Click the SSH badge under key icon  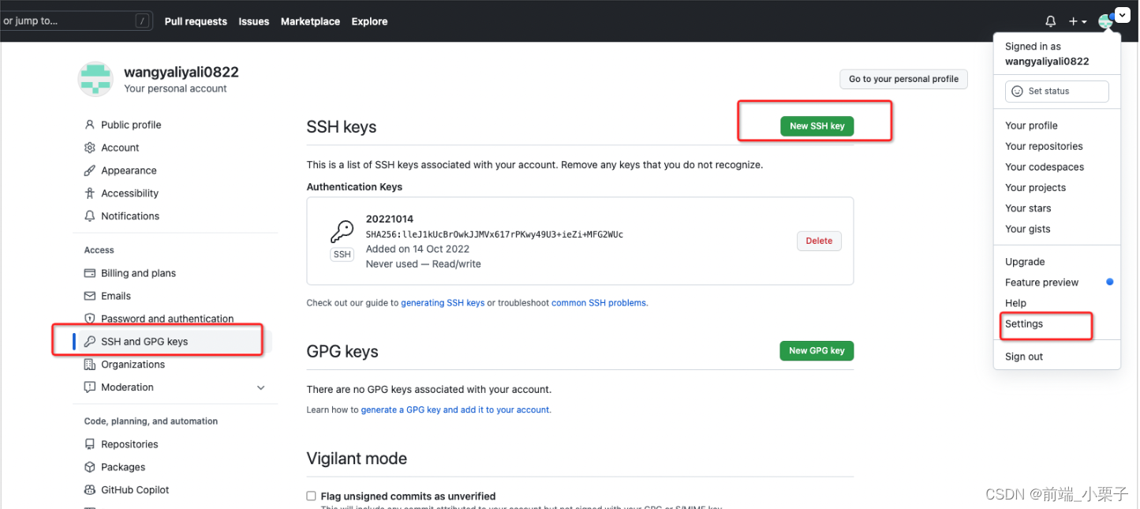[x=342, y=254]
